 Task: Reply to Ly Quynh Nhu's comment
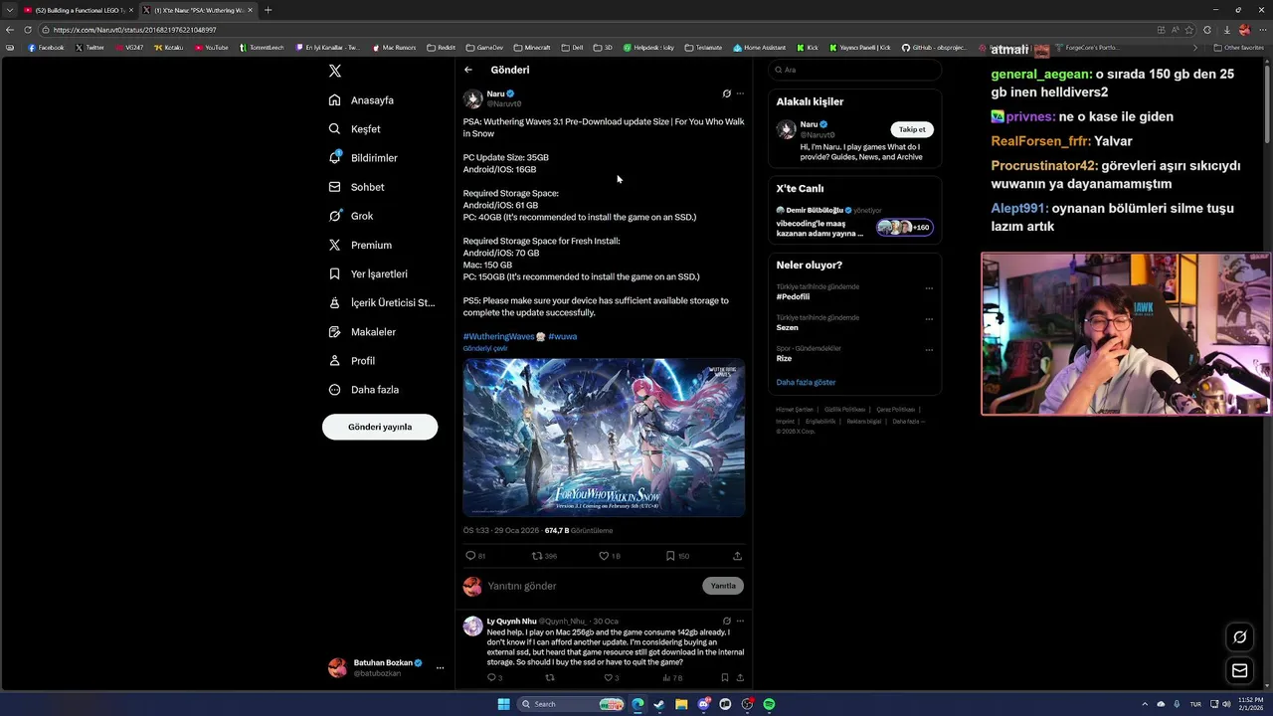click(x=491, y=678)
